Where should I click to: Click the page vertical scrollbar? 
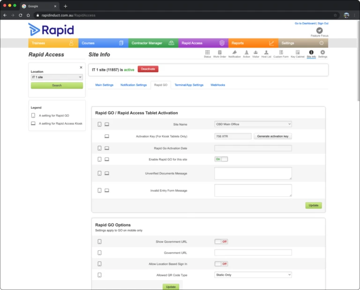[x=358, y=61]
